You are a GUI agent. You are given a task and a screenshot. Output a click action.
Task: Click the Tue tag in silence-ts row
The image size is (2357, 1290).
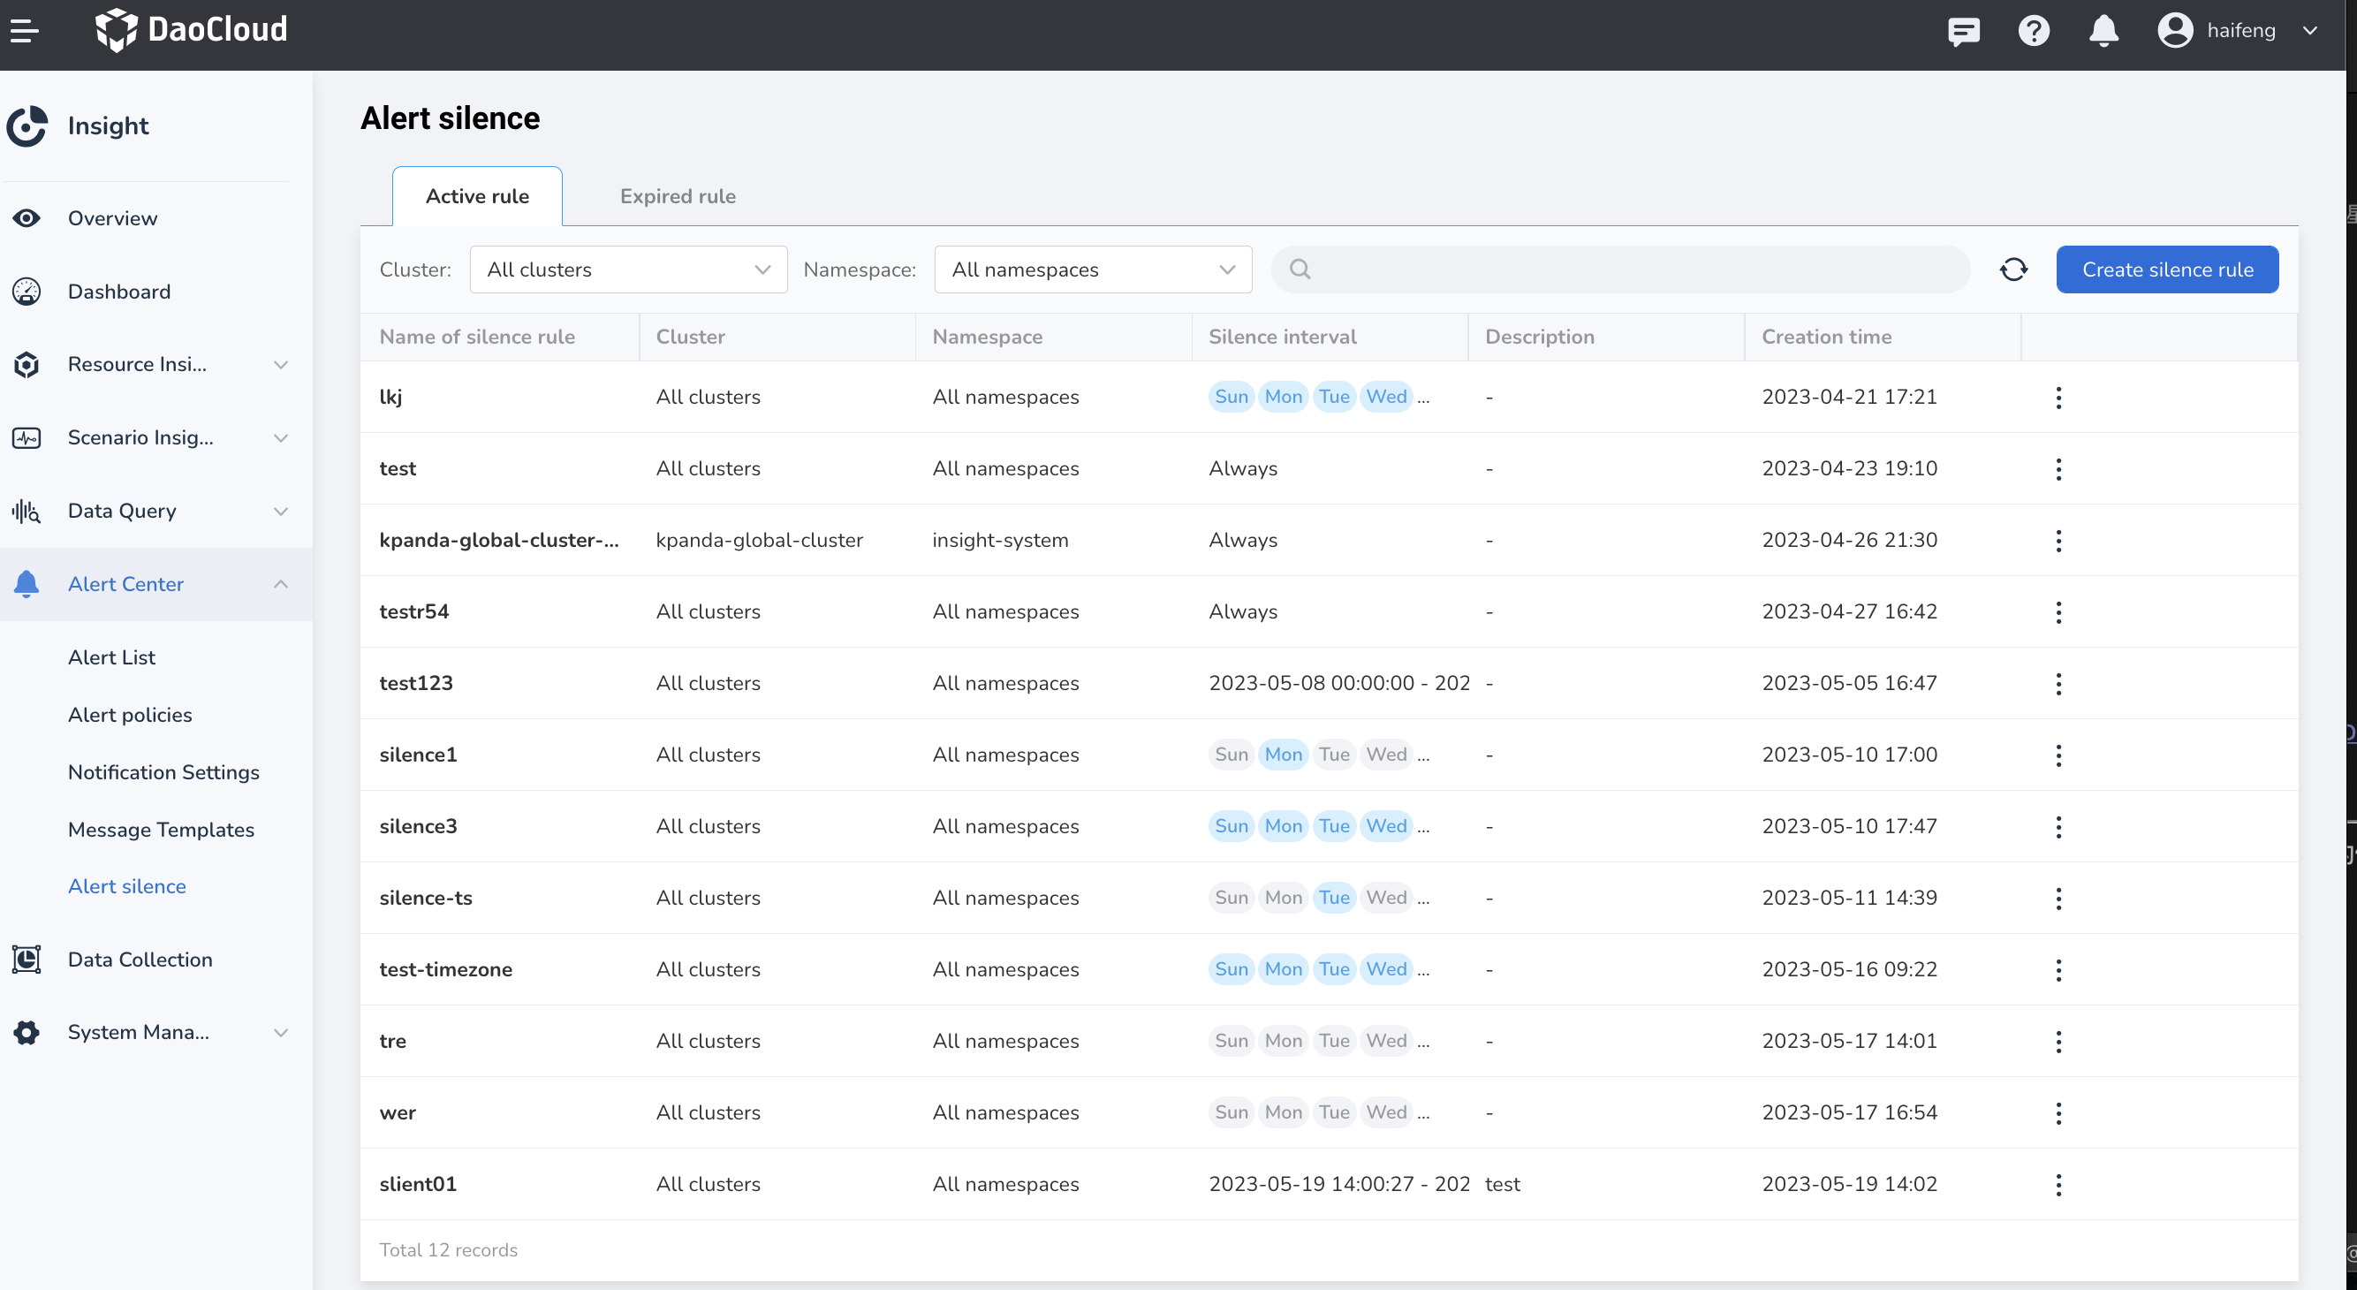(1333, 898)
